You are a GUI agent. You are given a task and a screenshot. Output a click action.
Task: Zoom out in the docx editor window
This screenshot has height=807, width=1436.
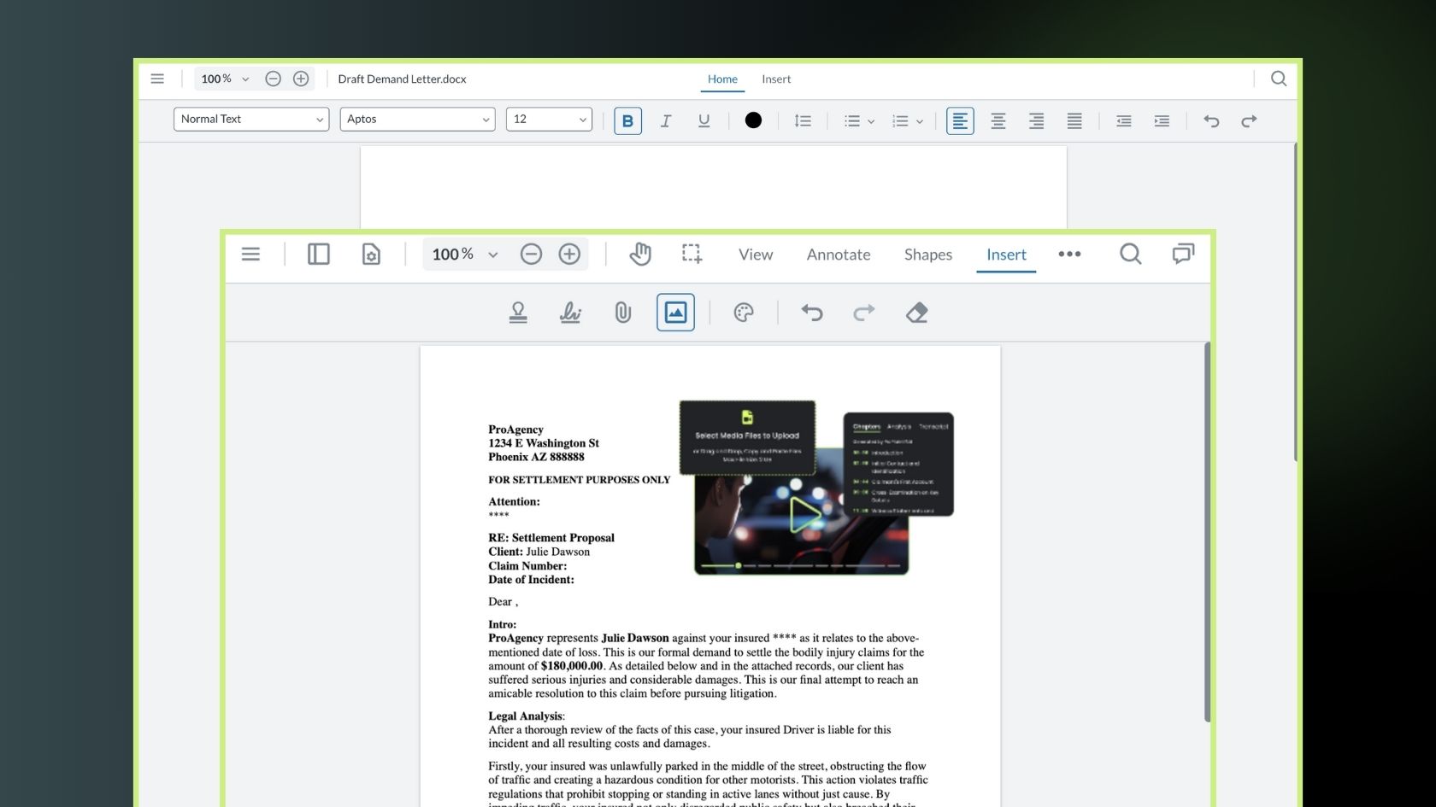(273, 79)
